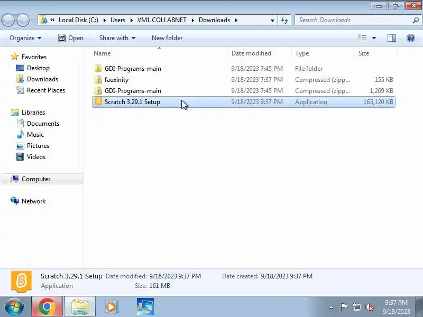The image size is (423, 317).
Task: Click the folder icon in address bar
Action: click(x=43, y=20)
